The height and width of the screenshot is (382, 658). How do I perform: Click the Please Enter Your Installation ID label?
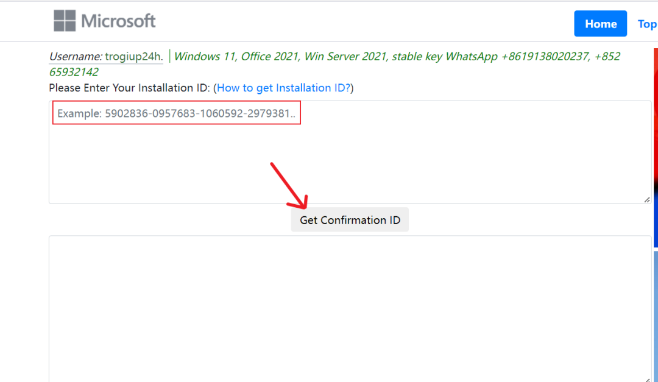(x=129, y=88)
